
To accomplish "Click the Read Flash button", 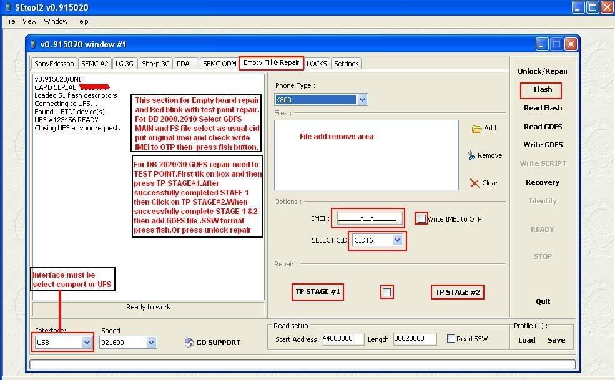I will click(543, 108).
